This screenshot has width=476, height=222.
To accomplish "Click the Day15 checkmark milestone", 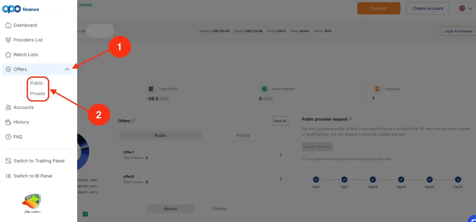I will coord(373,180).
